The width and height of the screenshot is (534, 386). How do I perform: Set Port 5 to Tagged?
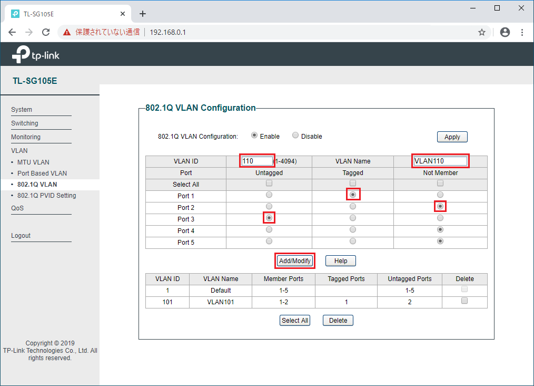pyautogui.click(x=353, y=241)
